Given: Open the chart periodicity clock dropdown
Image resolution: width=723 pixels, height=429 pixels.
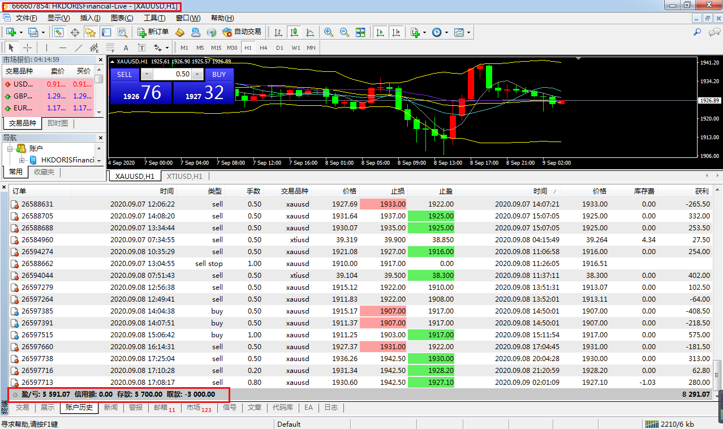Looking at the screenshot, I should [x=447, y=32].
